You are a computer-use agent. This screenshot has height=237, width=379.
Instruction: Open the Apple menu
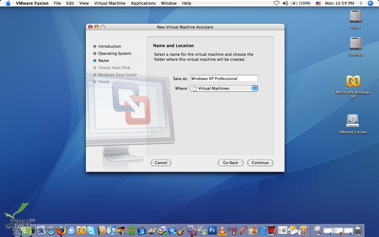click(x=8, y=3)
